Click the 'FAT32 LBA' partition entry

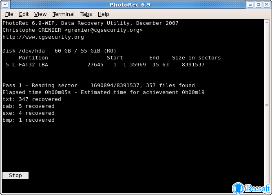pyautogui.click(x=33, y=65)
